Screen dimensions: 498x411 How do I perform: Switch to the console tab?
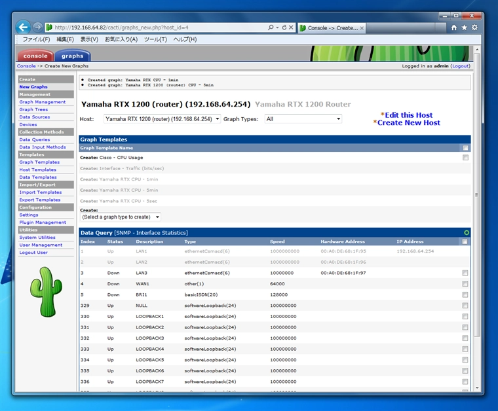coord(35,56)
